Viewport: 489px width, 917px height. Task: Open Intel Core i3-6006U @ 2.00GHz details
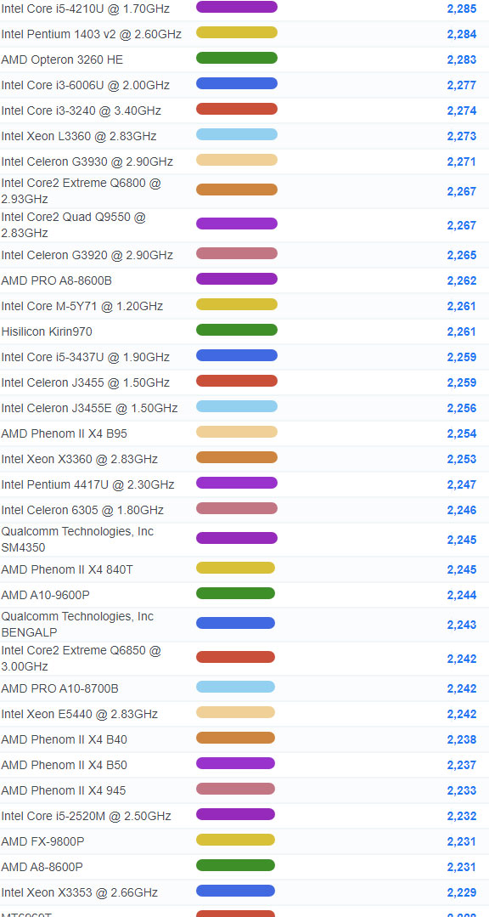(85, 85)
